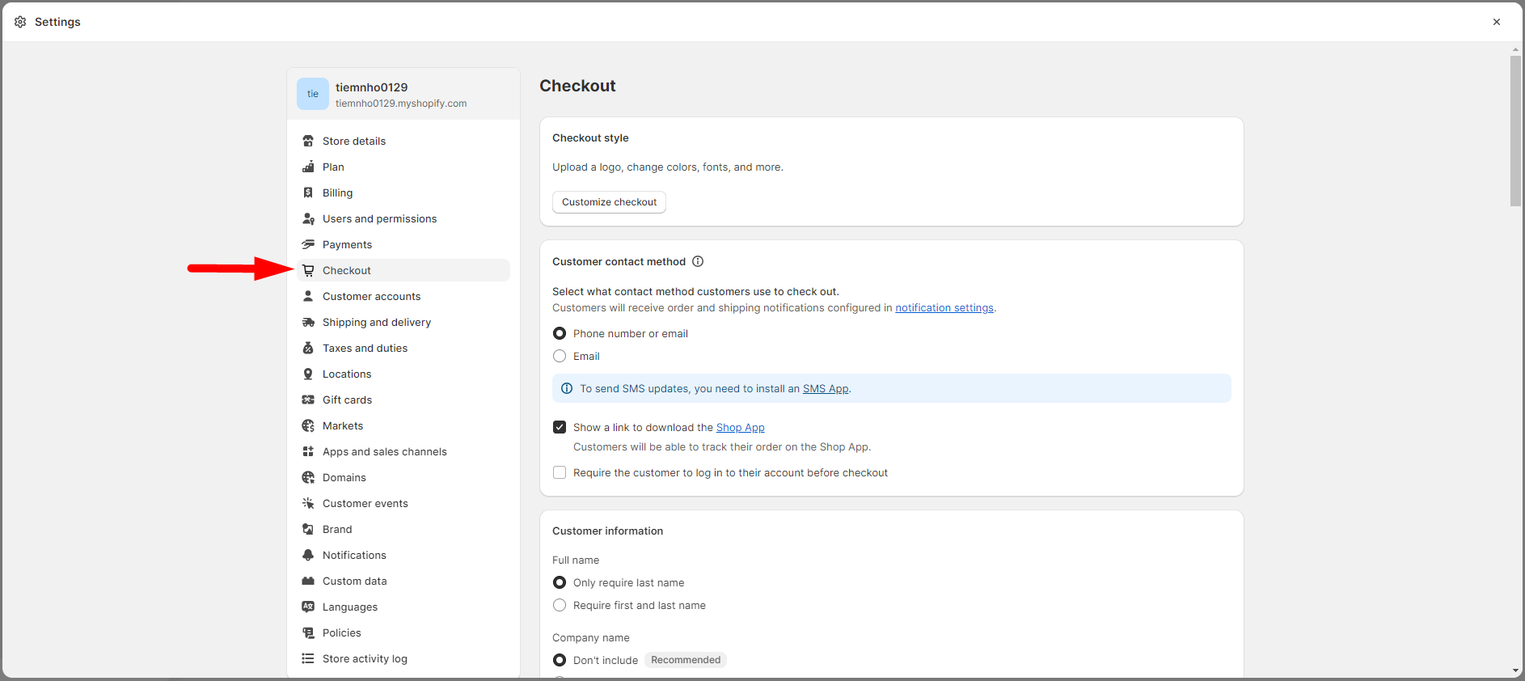The width and height of the screenshot is (1525, 681).
Task: Open Shipping and delivery settings
Action: click(403, 322)
